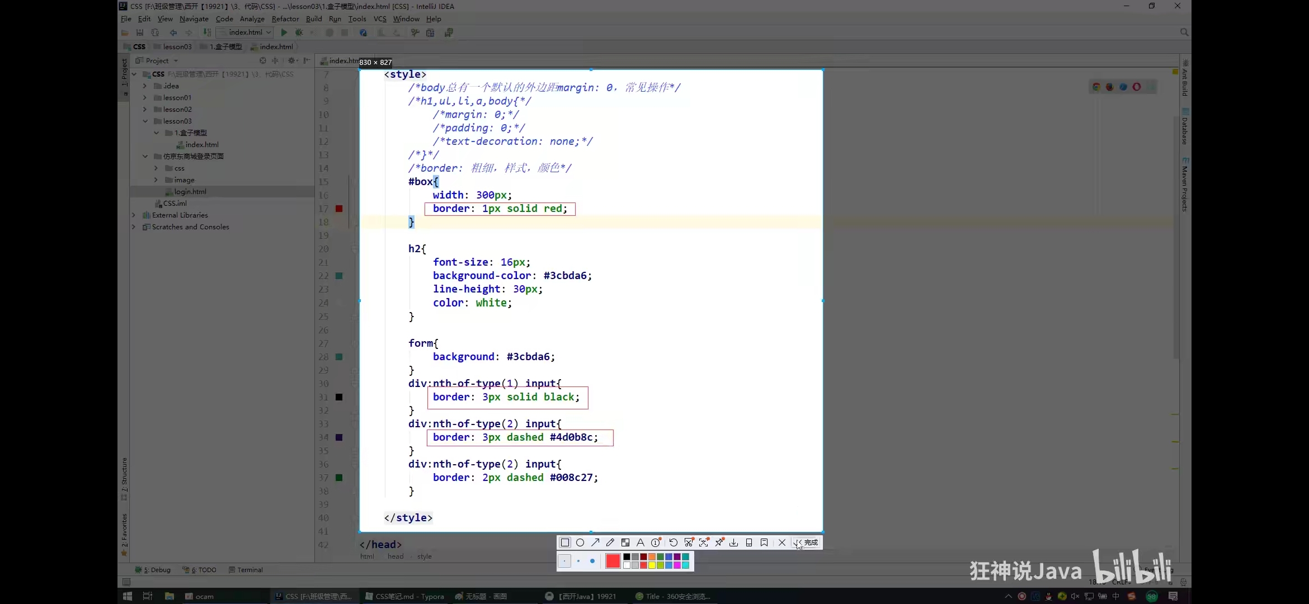The width and height of the screenshot is (1309, 604).
Task: Choose the largest brush size dot
Action: 592,561
